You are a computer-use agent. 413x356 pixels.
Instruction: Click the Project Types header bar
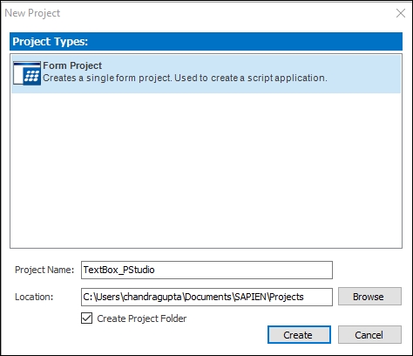[206, 41]
